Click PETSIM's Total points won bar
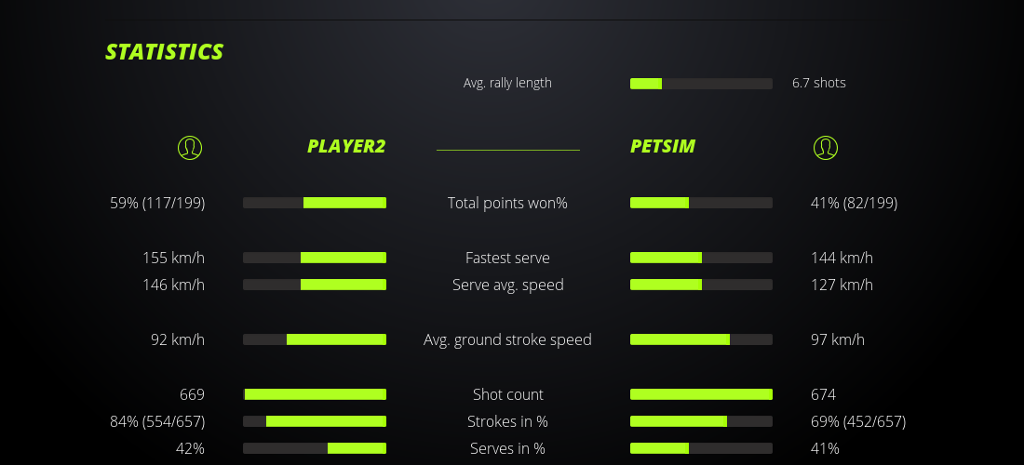 pos(701,203)
